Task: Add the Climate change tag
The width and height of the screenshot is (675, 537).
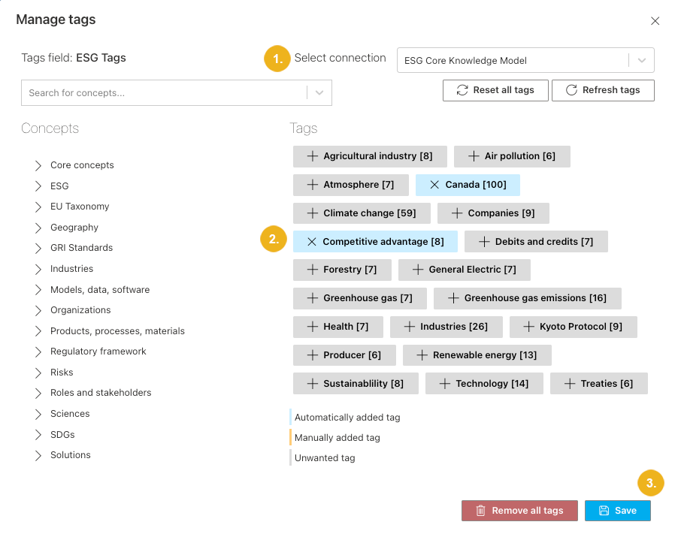Action: 313,213
